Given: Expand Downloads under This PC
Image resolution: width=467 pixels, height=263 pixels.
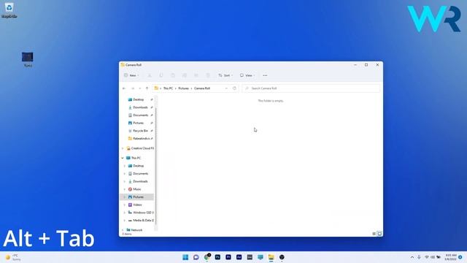Looking at the screenshot, I should [x=125, y=181].
